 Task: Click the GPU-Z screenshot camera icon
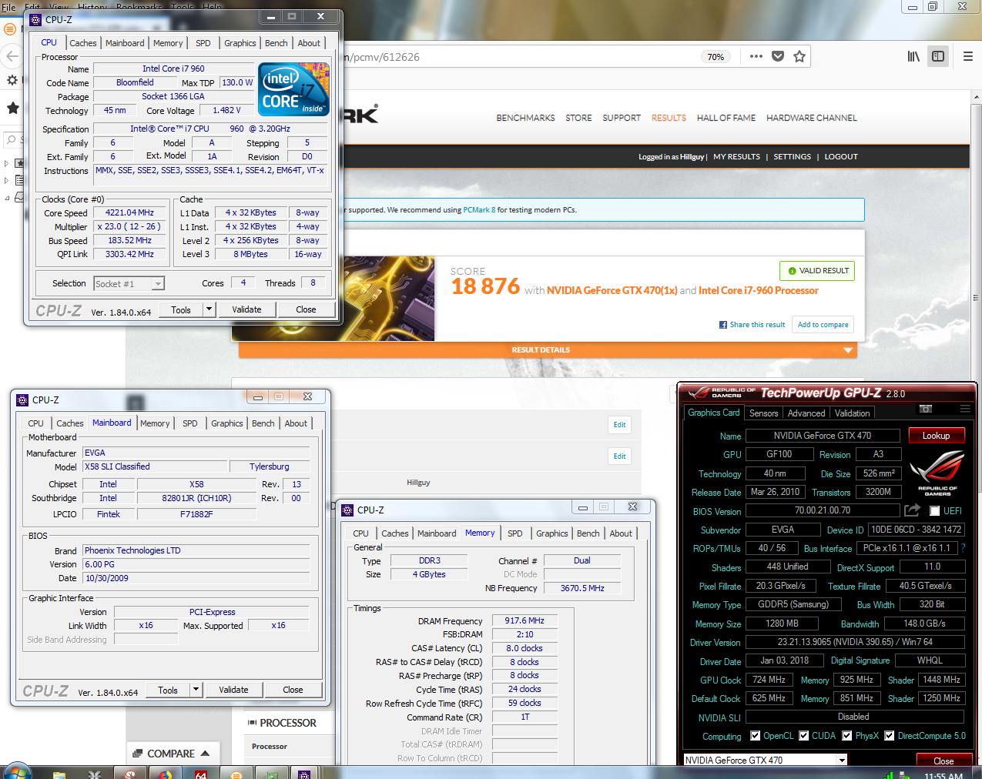pos(926,409)
